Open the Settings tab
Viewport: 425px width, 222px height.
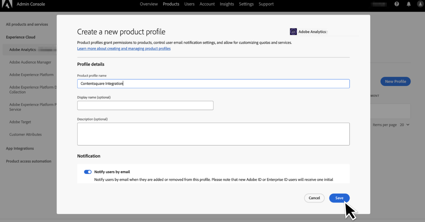246,4
